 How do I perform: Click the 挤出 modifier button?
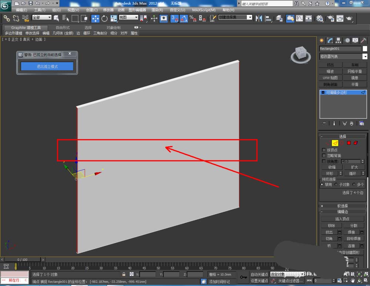point(330,65)
